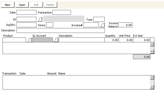Select the gray GL Account field

click(x=42, y=40)
